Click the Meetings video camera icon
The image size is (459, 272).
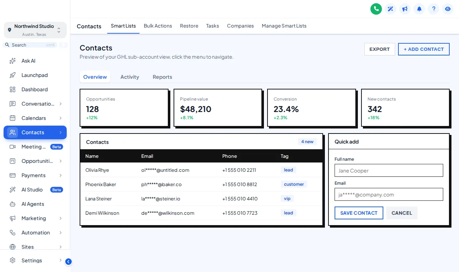[13, 147]
